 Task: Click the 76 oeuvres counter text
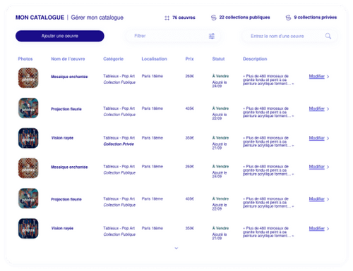tap(184, 18)
